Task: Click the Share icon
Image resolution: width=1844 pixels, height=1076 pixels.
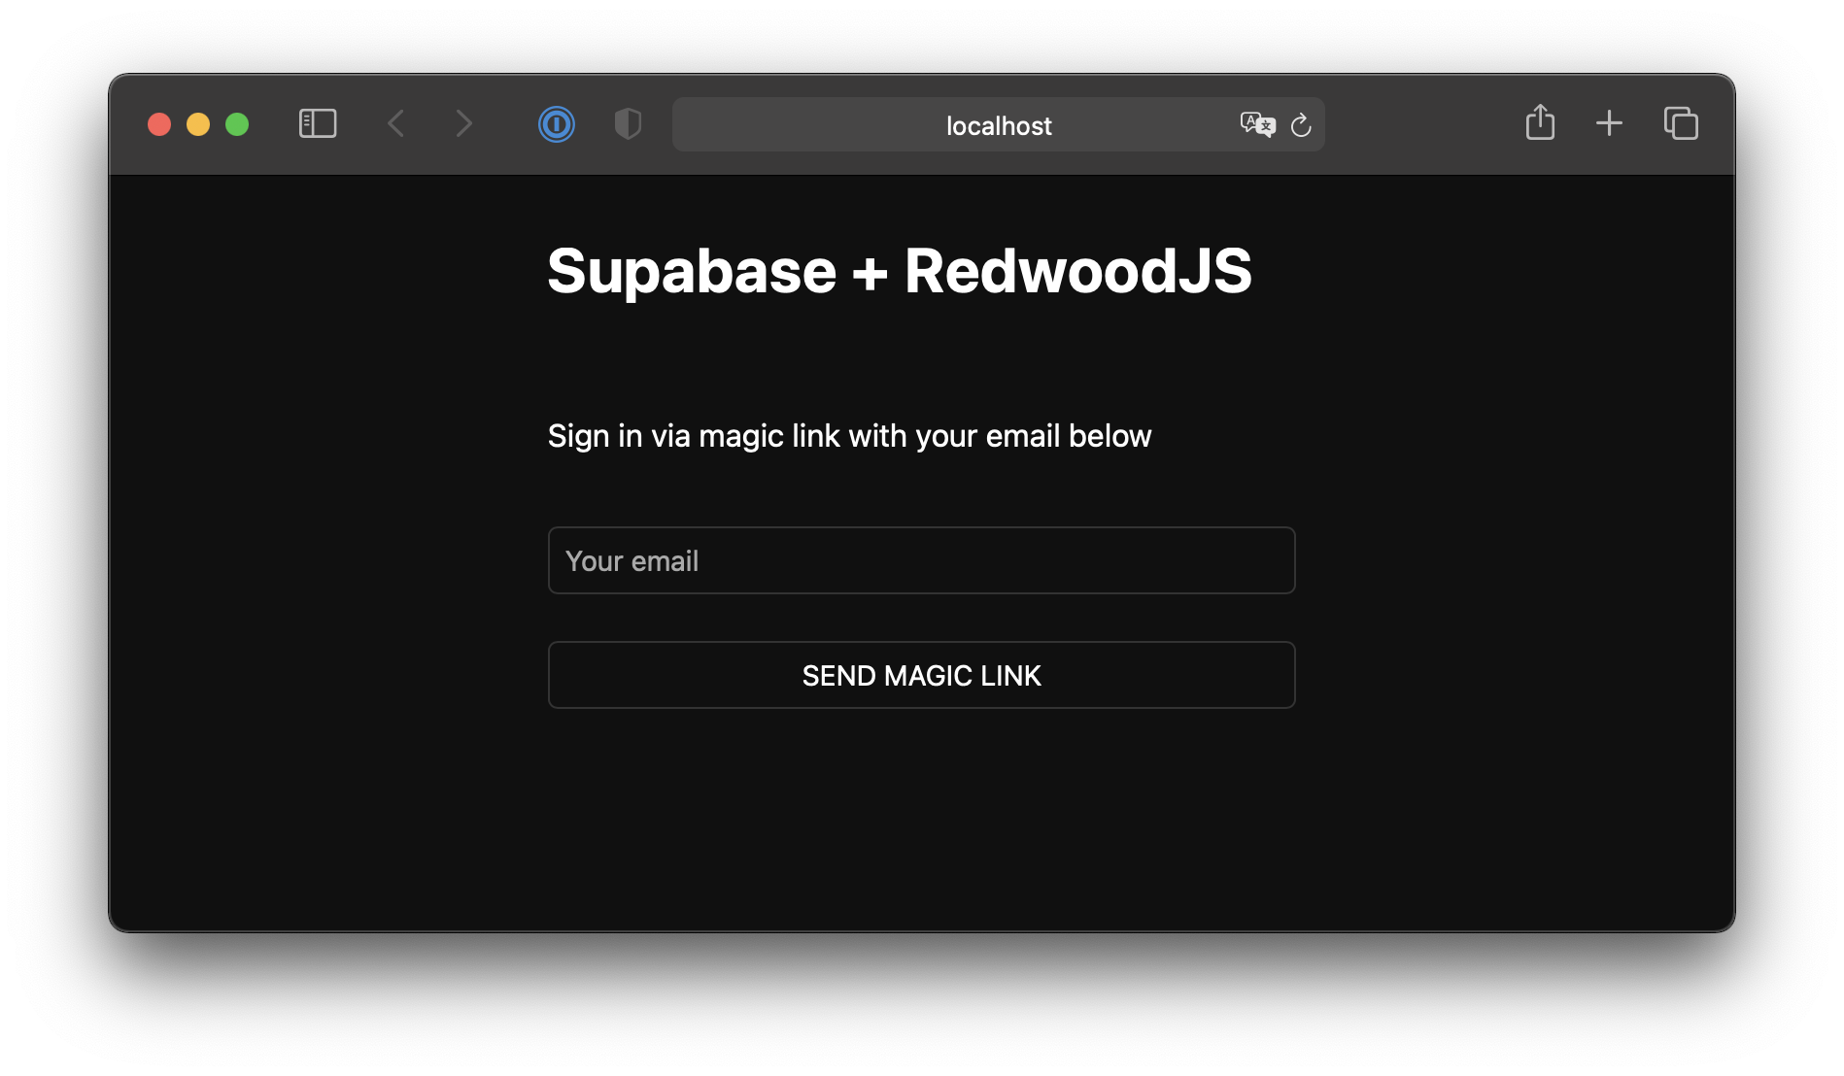Action: pyautogui.click(x=1539, y=123)
